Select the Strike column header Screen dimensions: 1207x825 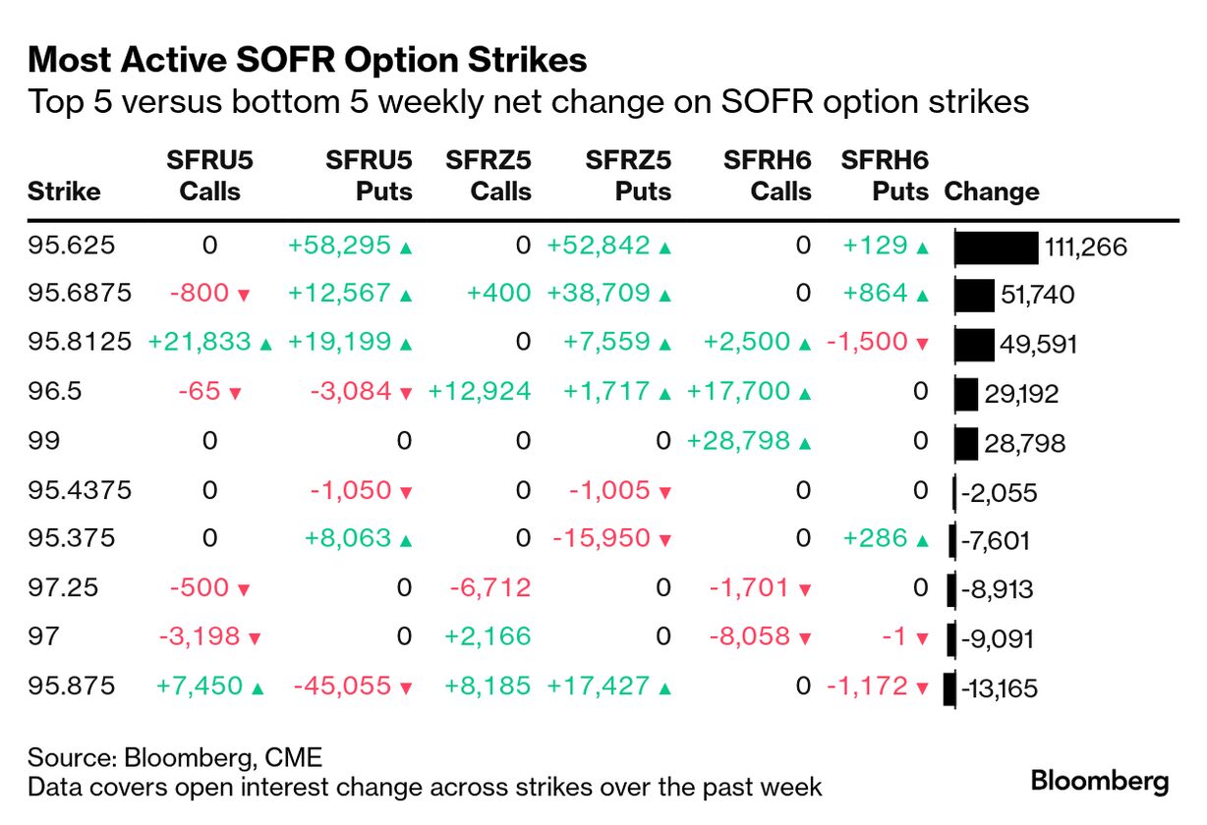[64, 191]
